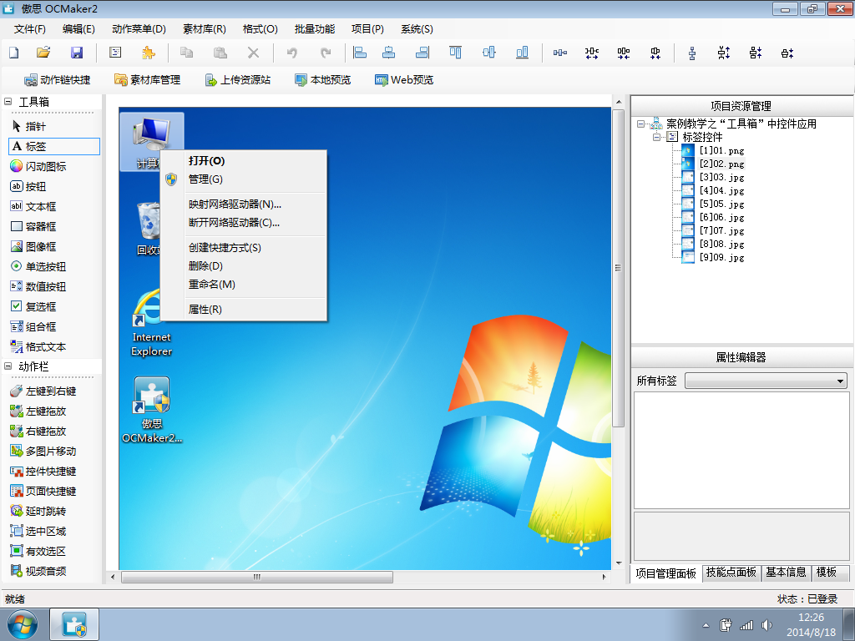Open the 批量功能 menu
This screenshot has width=855, height=641.
(x=315, y=29)
